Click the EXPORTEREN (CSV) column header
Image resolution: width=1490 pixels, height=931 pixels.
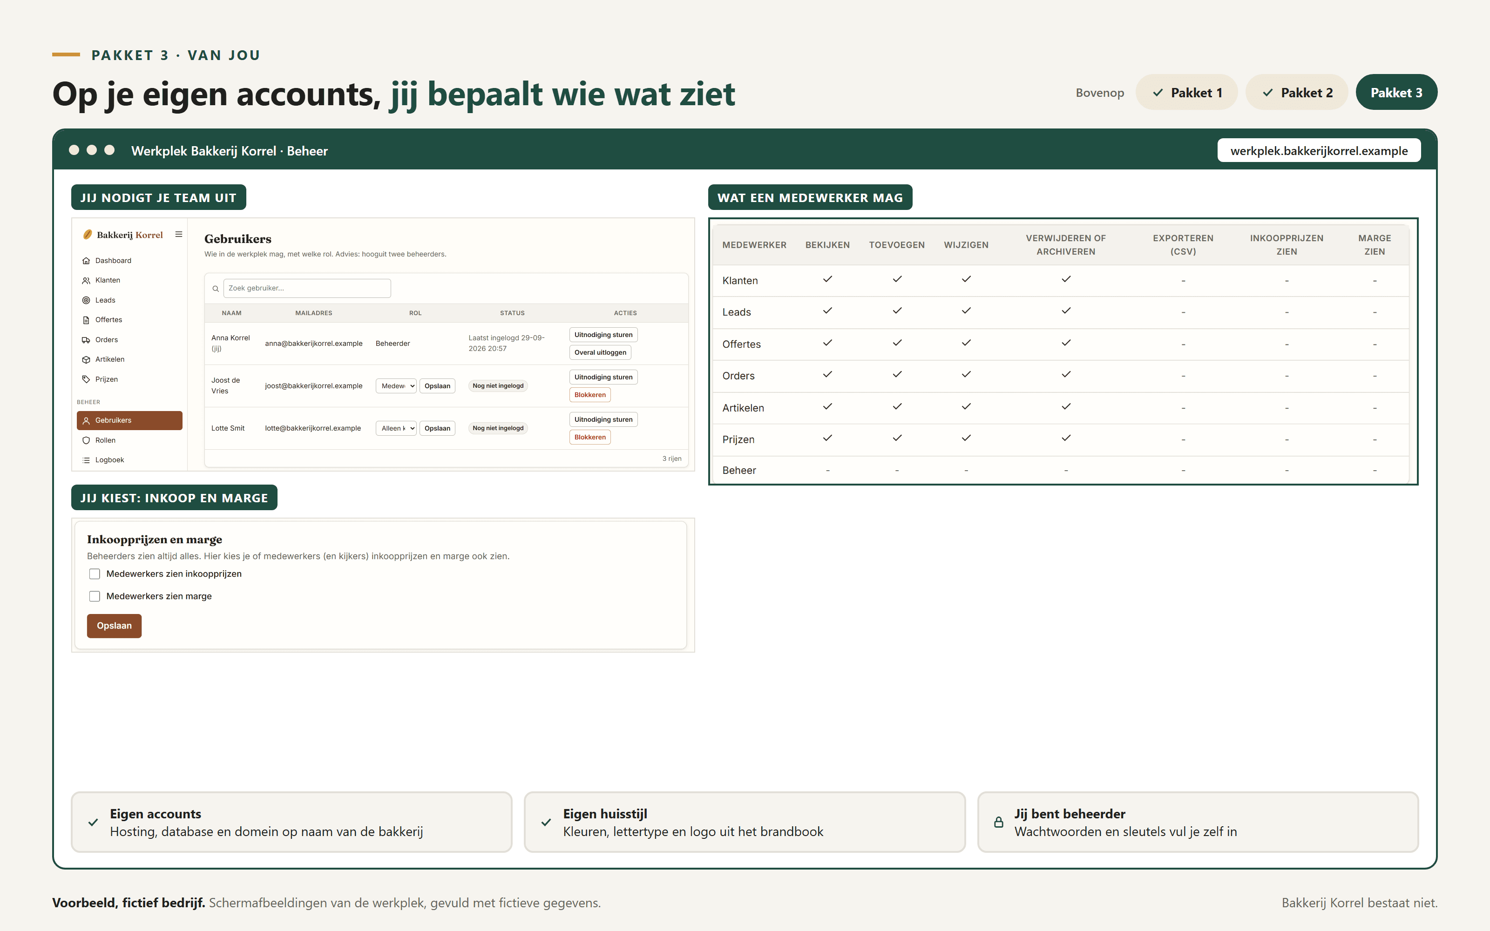(x=1183, y=245)
